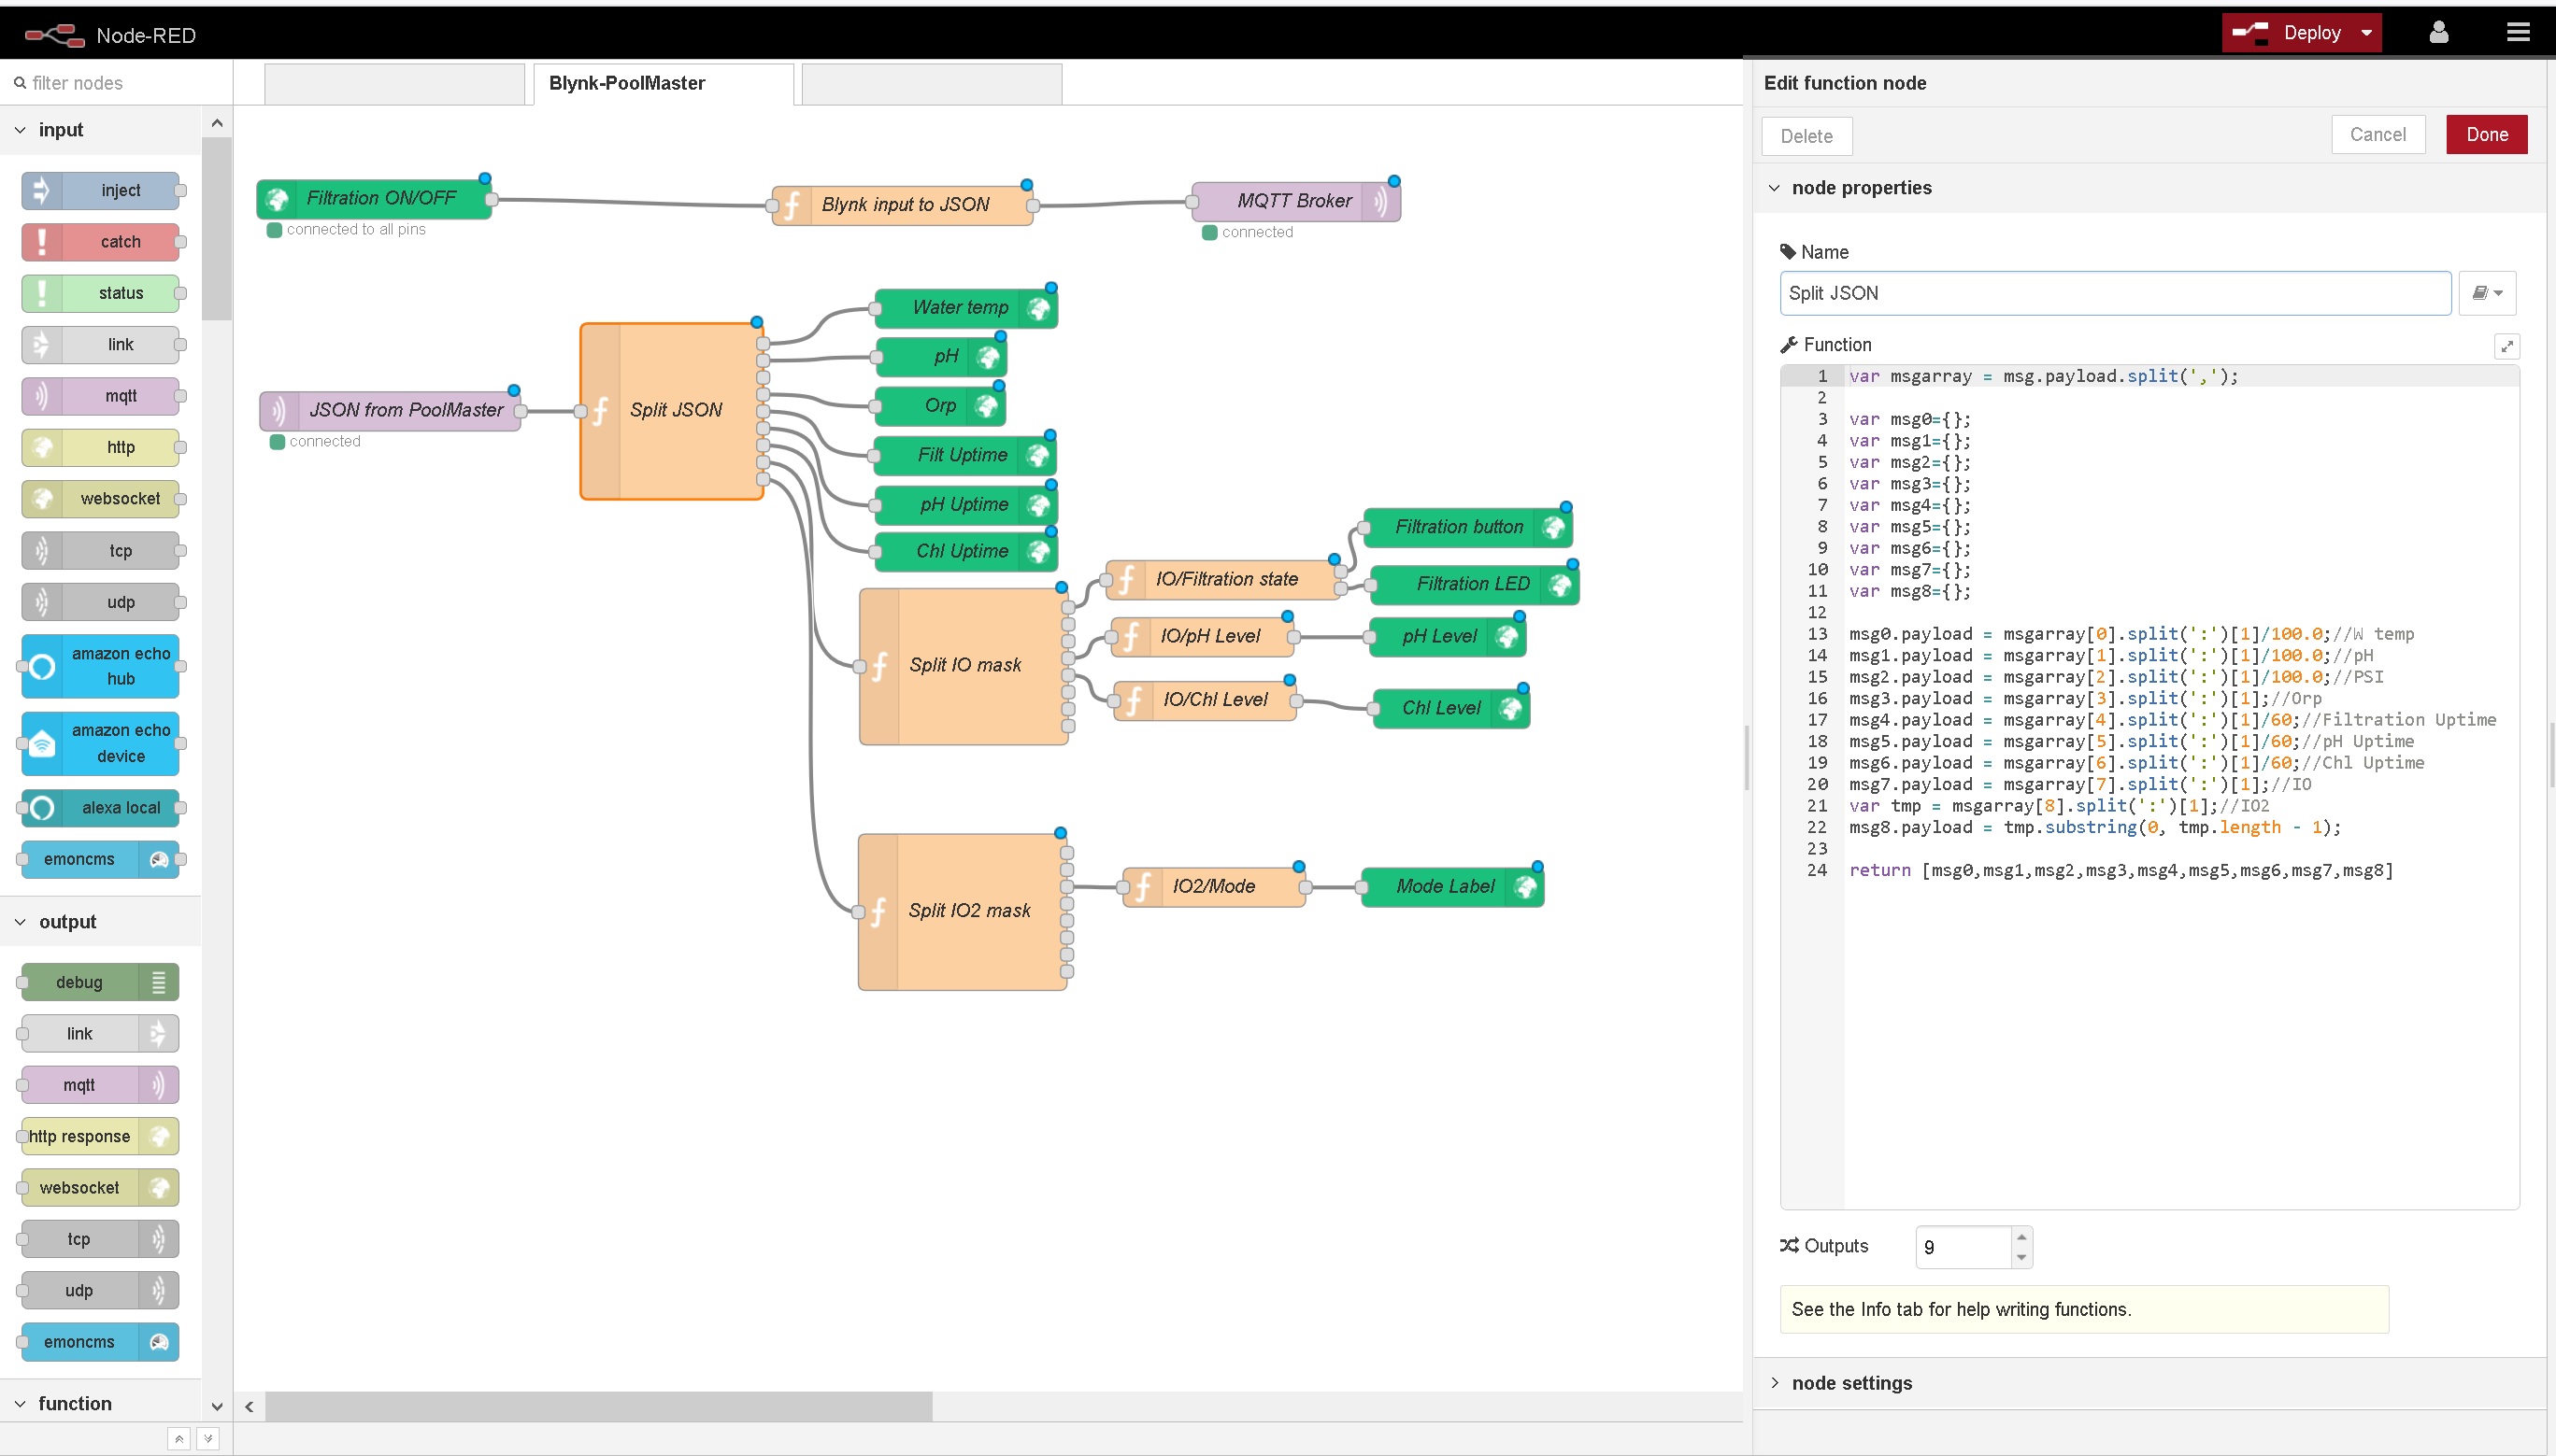Image resolution: width=2556 pixels, height=1456 pixels.
Task: Select the Water temp Blynk node
Action: point(965,308)
